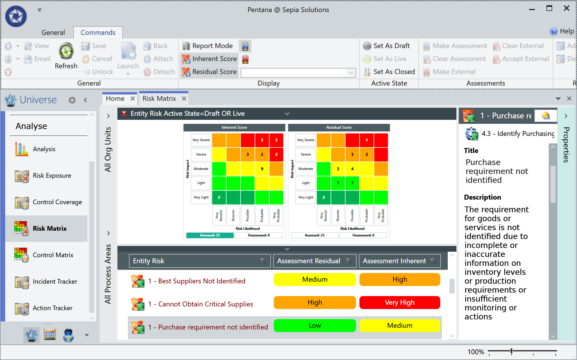Toggle Inherent Score display

[209, 59]
